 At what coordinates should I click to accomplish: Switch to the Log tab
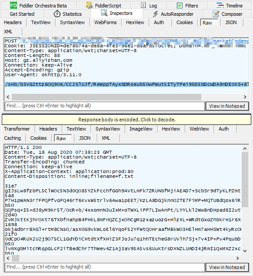pyautogui.click(x=149, y=5)
